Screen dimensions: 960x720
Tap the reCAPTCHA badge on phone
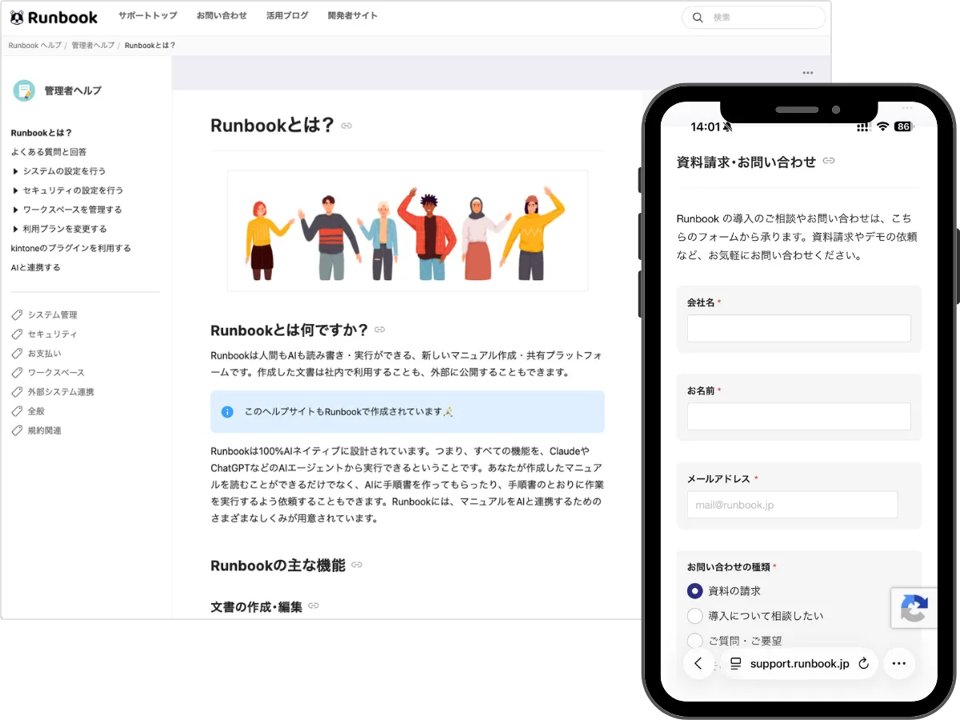tap(914, 608)
